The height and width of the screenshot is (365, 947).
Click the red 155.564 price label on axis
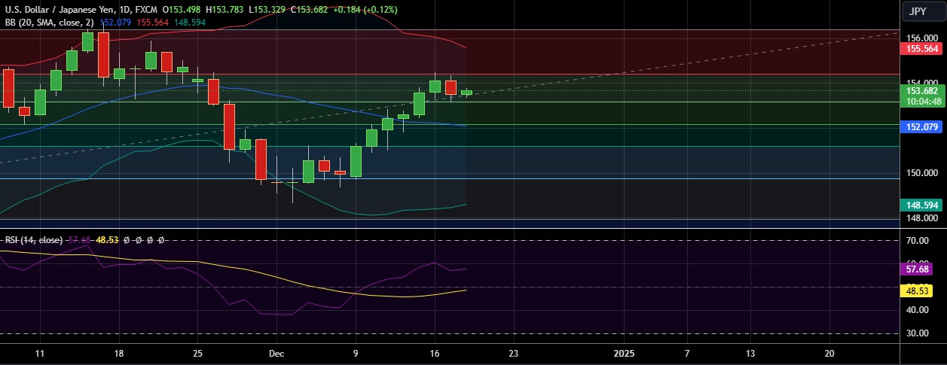click(x=921, y=48)
